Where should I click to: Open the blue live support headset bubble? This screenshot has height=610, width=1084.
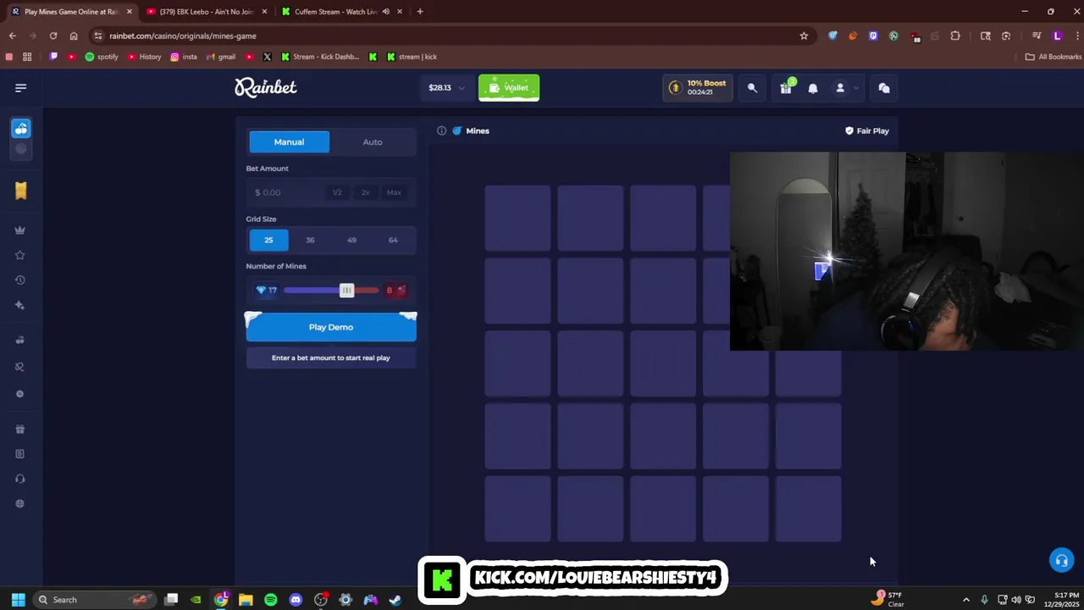click(1061, 560)
